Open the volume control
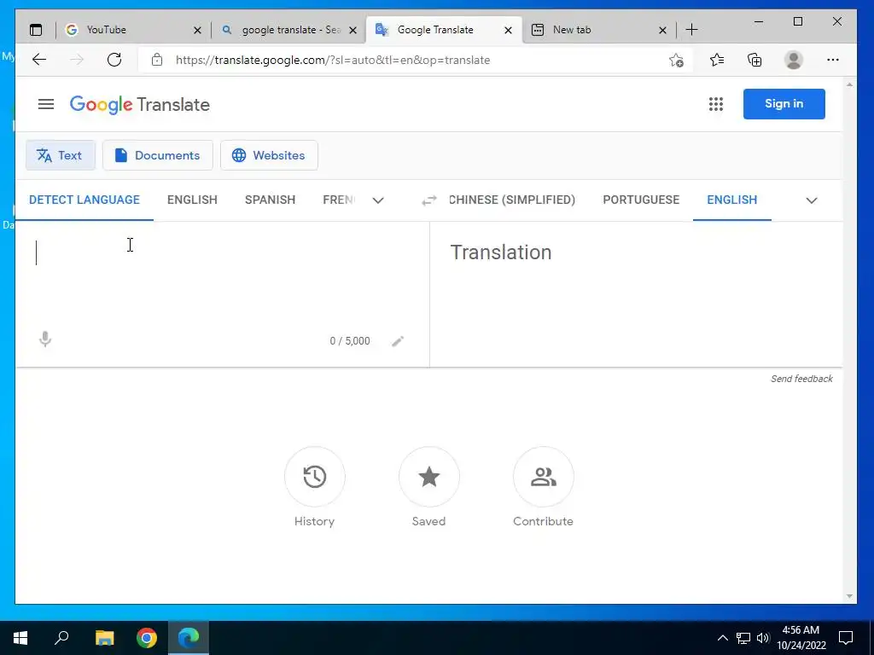This screenshot has height=655, width=874. pos(764,638)
